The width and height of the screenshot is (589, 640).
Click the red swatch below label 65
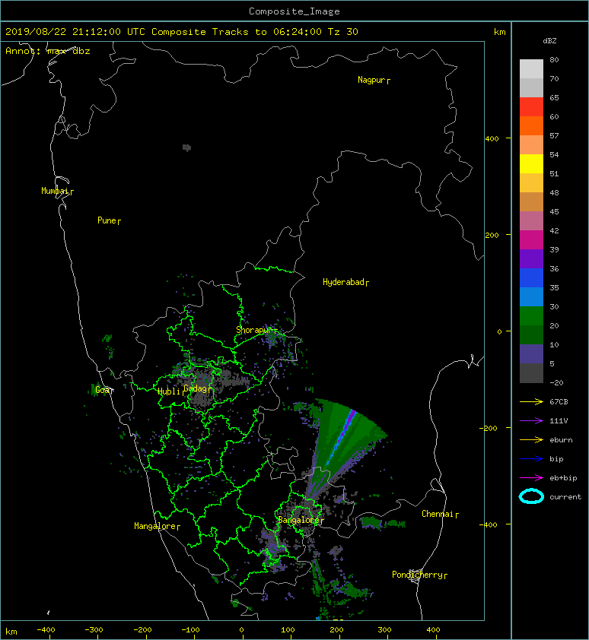531,107
